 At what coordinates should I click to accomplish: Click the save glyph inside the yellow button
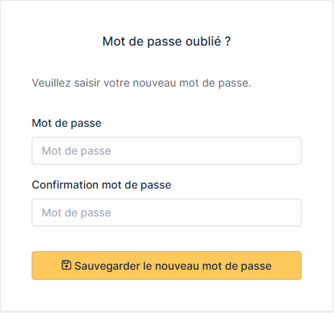(x=66, y=265)
